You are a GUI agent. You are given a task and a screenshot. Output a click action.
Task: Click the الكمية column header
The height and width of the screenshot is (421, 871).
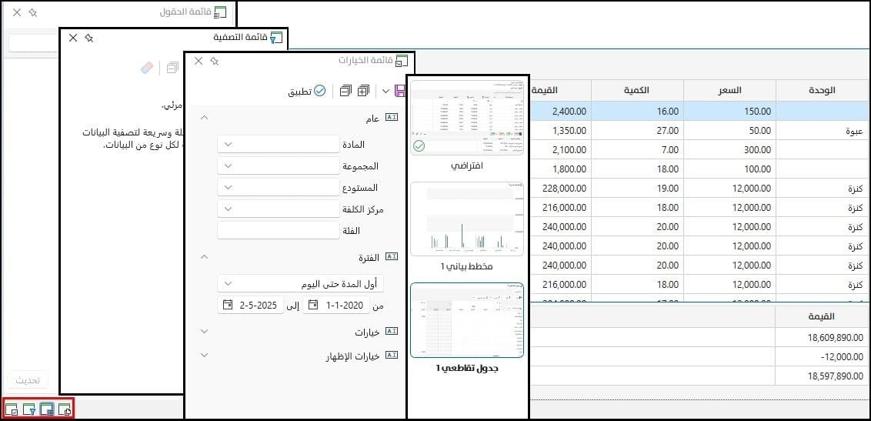point(637,91)
